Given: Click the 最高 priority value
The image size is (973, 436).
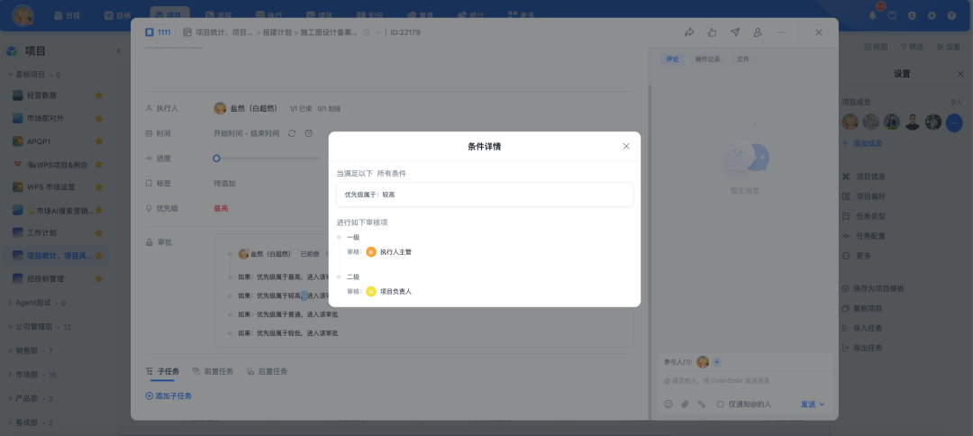Looking at the screenshot, I should 221,208.
